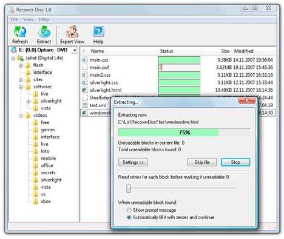This screenshot has width=284, height=239.
Task: Select the interface folder under videos
Action: coord(50,137)
